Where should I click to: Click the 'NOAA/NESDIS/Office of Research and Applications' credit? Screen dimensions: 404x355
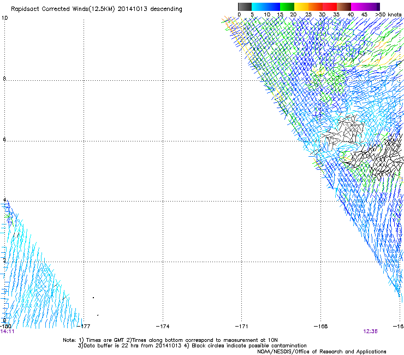pyautogui.click(x=322, y=352)
